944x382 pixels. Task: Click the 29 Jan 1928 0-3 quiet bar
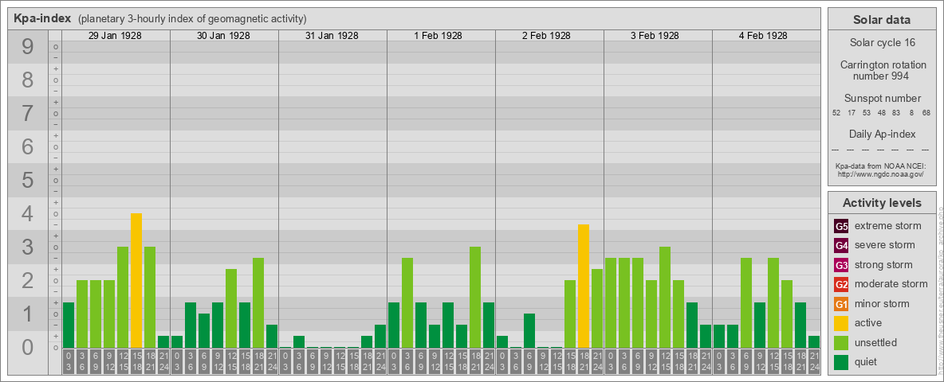tap(68, 325)
